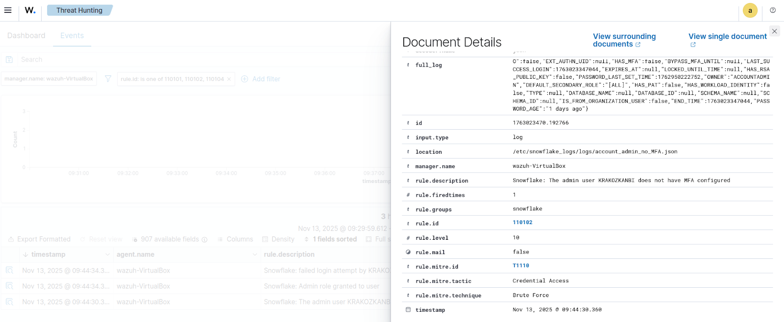The image size is (784, 322).
Task: Open the help icon in the header
Action: pyautogui.click(x=773, y=10)
